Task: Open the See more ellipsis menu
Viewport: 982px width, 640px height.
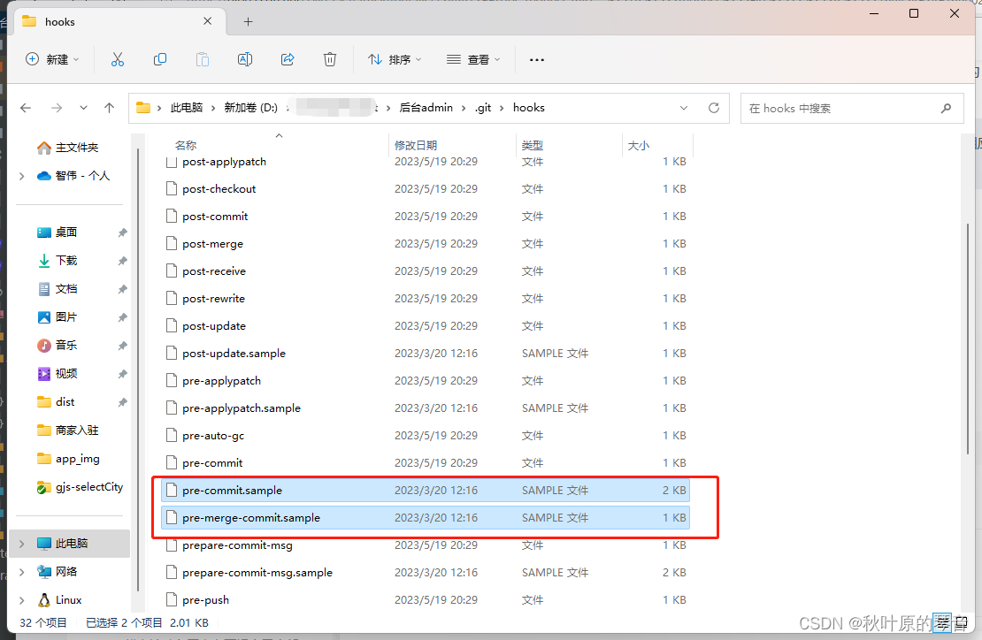Action: (536, 59)
